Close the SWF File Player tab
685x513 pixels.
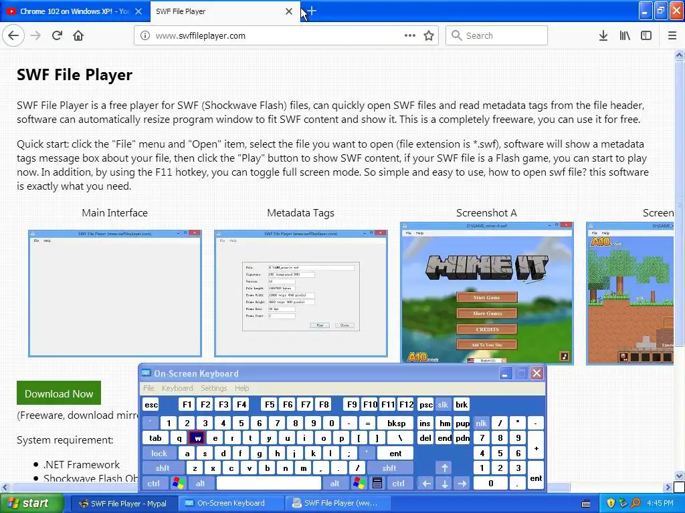(289, 11)
